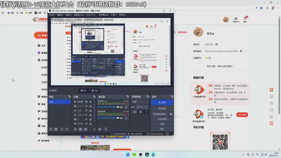The width and height of the screenshot is (281, 158).
Task: Expand 创作成长 in Douyu sidebar
Action: click(57, 141)
